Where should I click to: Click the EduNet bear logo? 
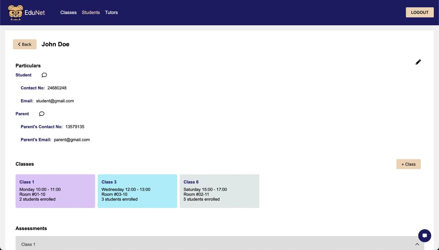[x=15, y=13]
